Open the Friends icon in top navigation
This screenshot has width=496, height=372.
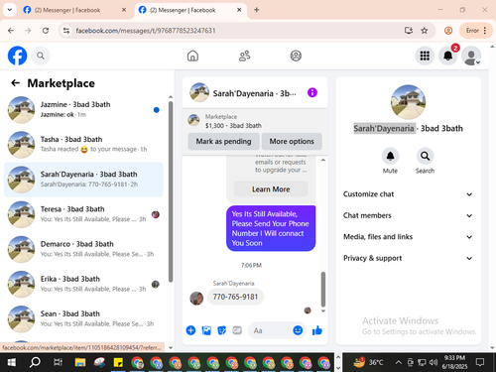pyautogui.click(x=244, y=56)
